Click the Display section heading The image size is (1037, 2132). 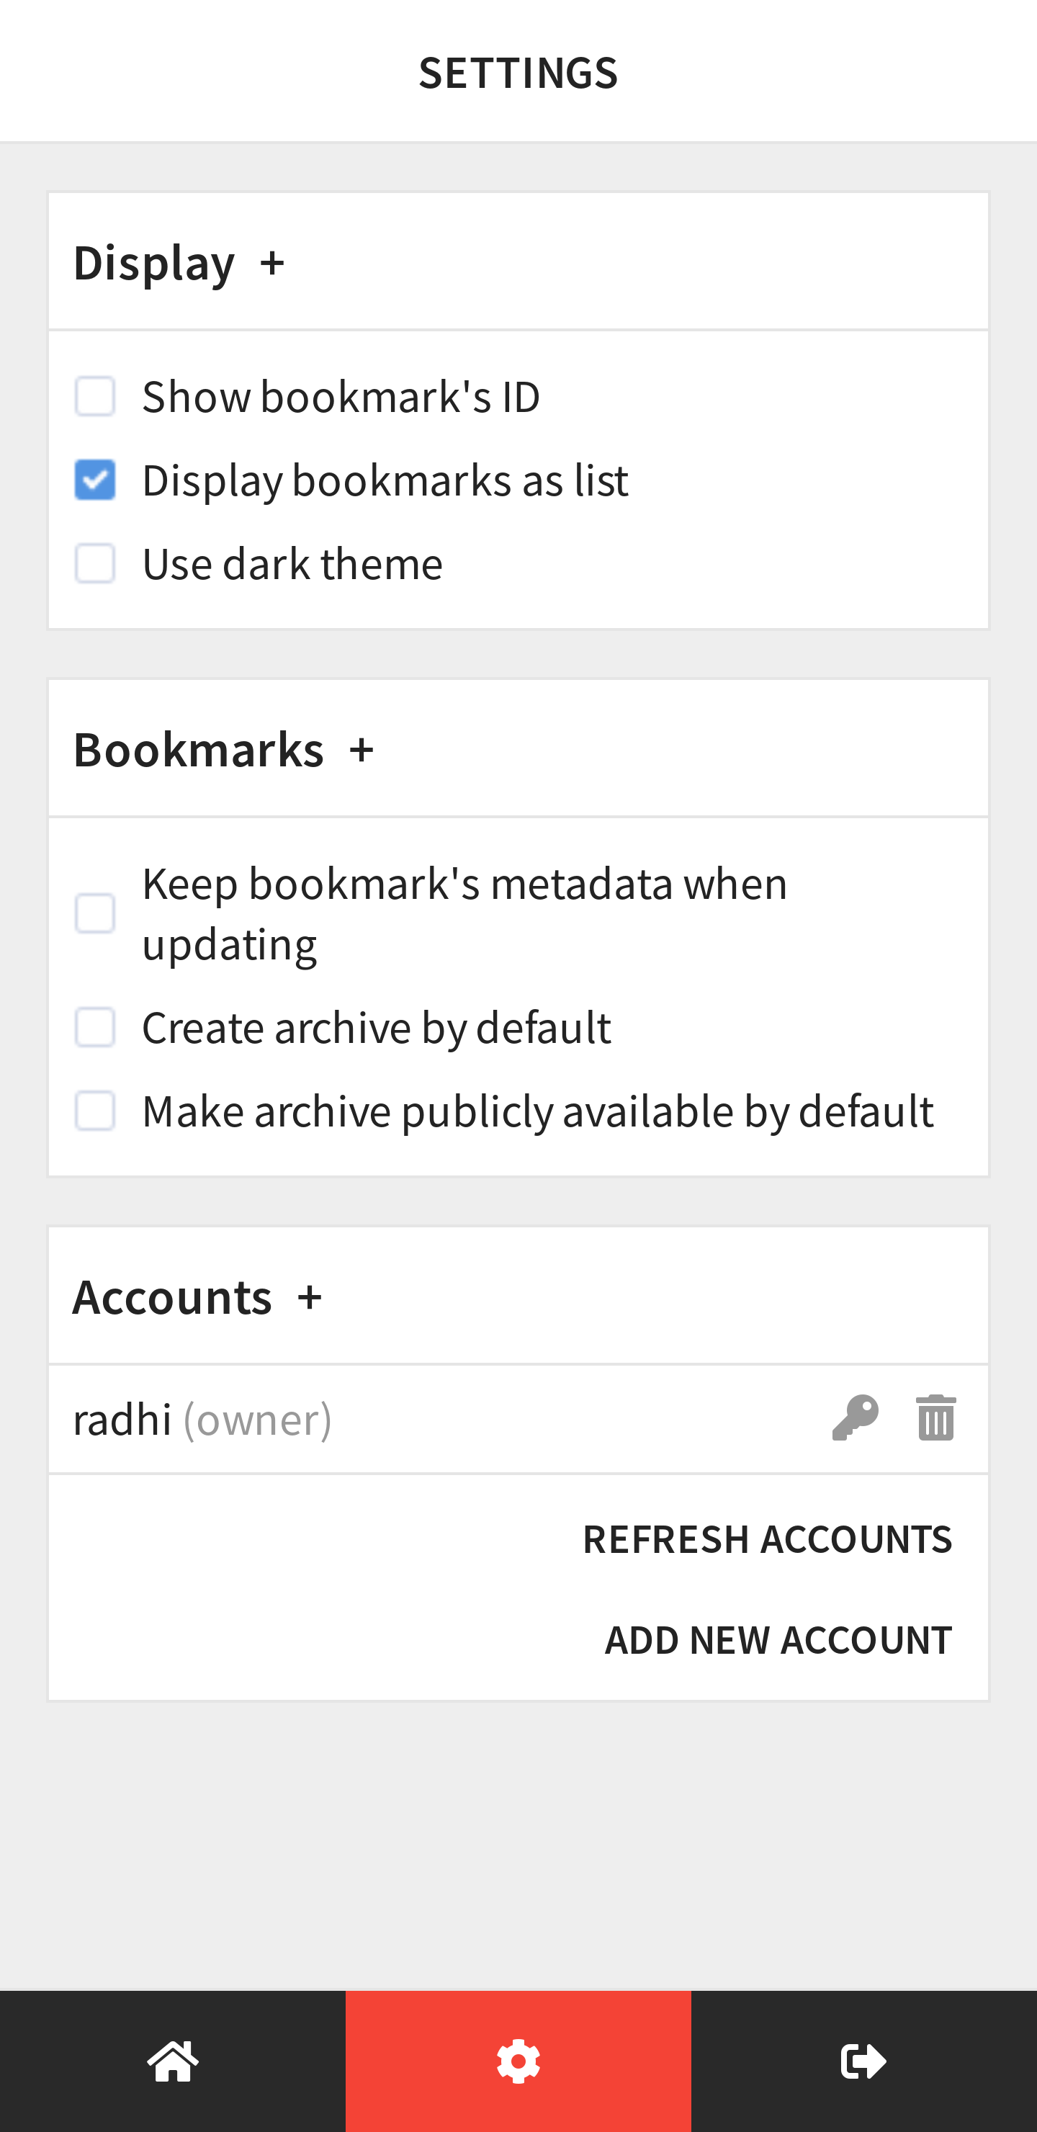(154, 263)
